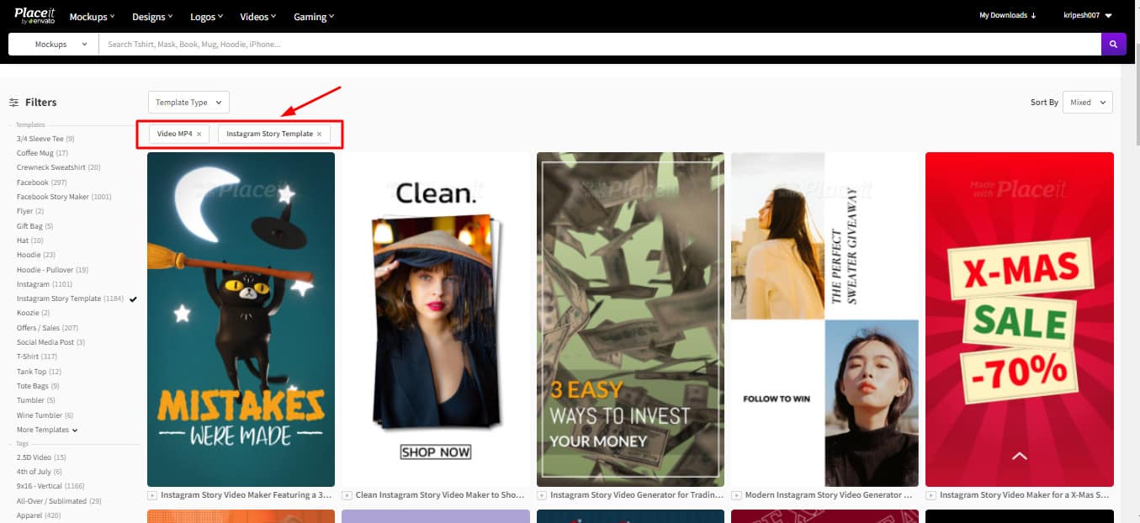
Task: Click the Filters sliders icon
Action: coord(13,103)
